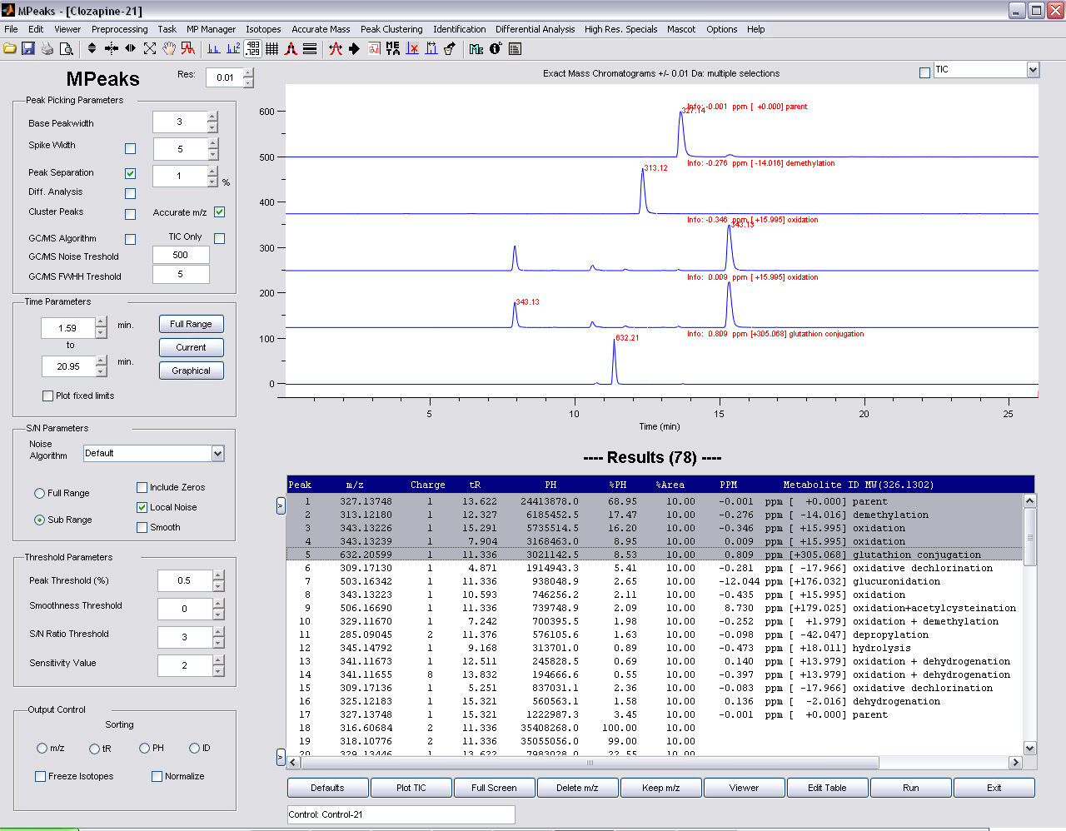Click the Run button
The image size is (1066, 831).
[x=910, y=788]
